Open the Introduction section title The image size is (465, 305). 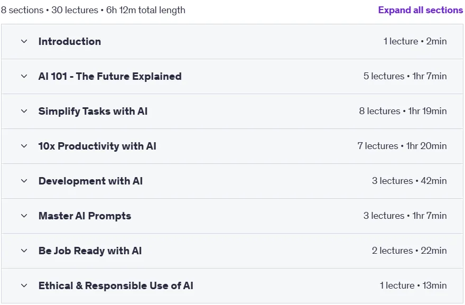[x=70, y=42]
